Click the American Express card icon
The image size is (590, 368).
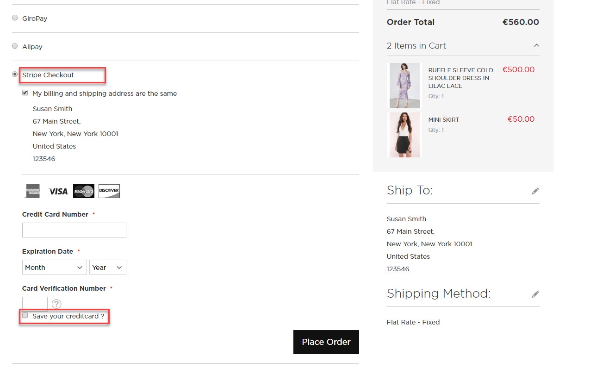tap(31, 191)
